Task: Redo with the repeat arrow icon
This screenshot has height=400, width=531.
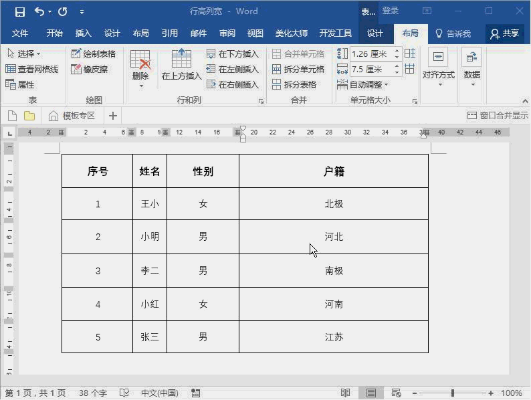Action: (x=63, y=12)
